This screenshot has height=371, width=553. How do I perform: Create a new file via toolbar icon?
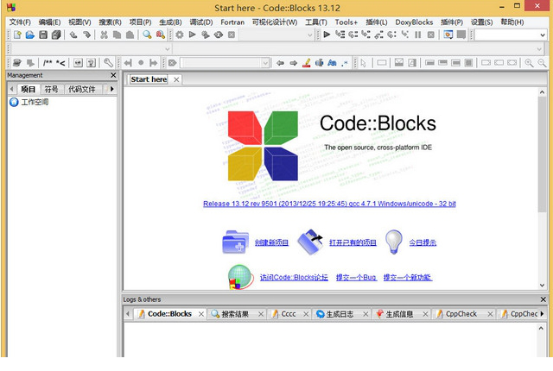click(17, 35)
